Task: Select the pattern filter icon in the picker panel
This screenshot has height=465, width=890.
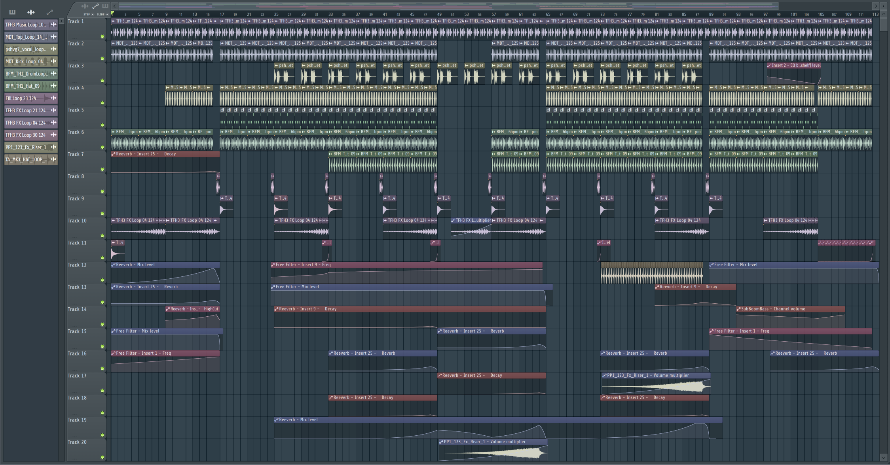Action: [x=12, y=12]
